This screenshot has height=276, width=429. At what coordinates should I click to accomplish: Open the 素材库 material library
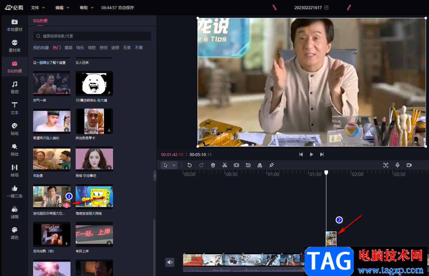pos(15,46)
